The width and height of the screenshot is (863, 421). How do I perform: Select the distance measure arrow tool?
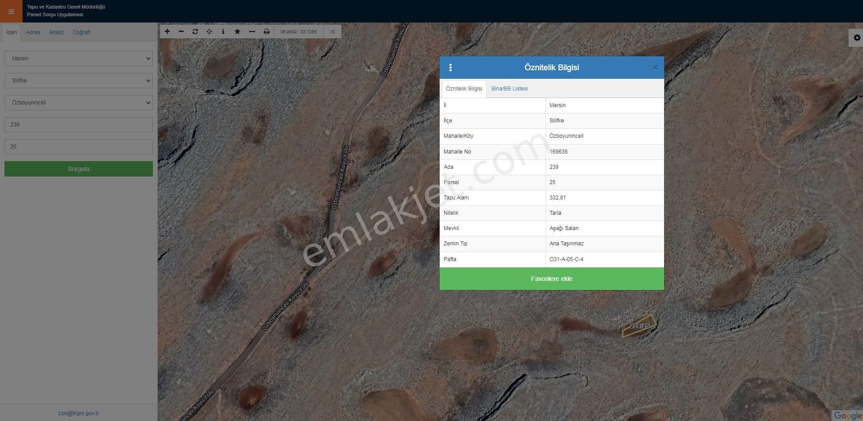[x=252, y=32]
